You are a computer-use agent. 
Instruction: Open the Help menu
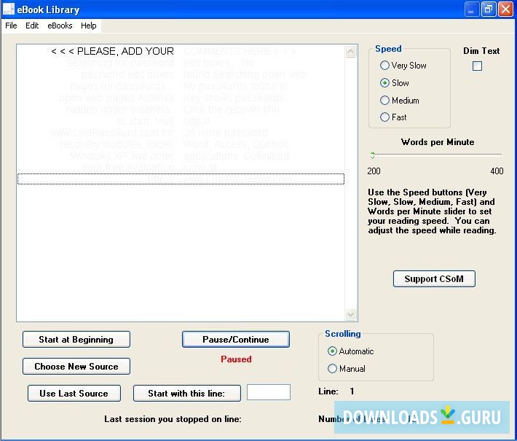(x=88, y=26)
